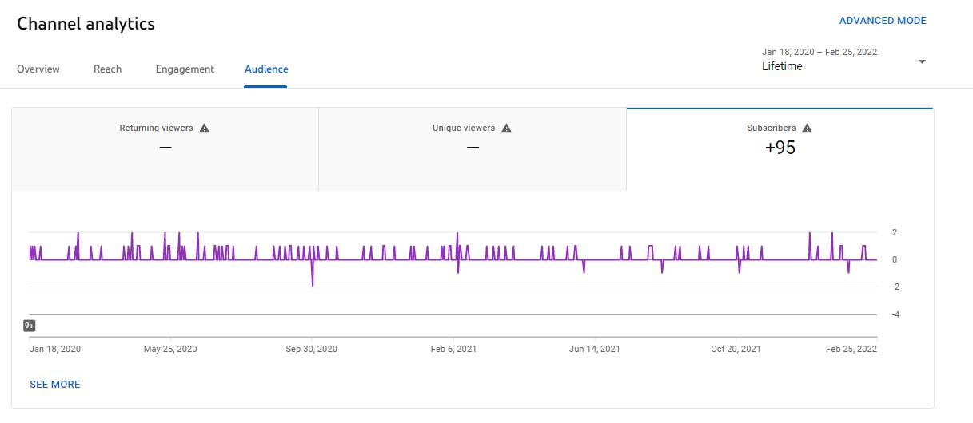Click the warning icon next to Returning viewers
Image resolution: width=973 pixels, height=423 pixels.
pyautogui.click(x=204, y=128)
